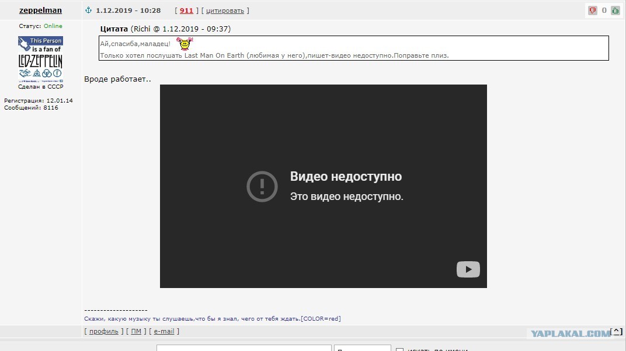
Task: Click 'Это видео недоступно.' message text
Action: [346, 196]
